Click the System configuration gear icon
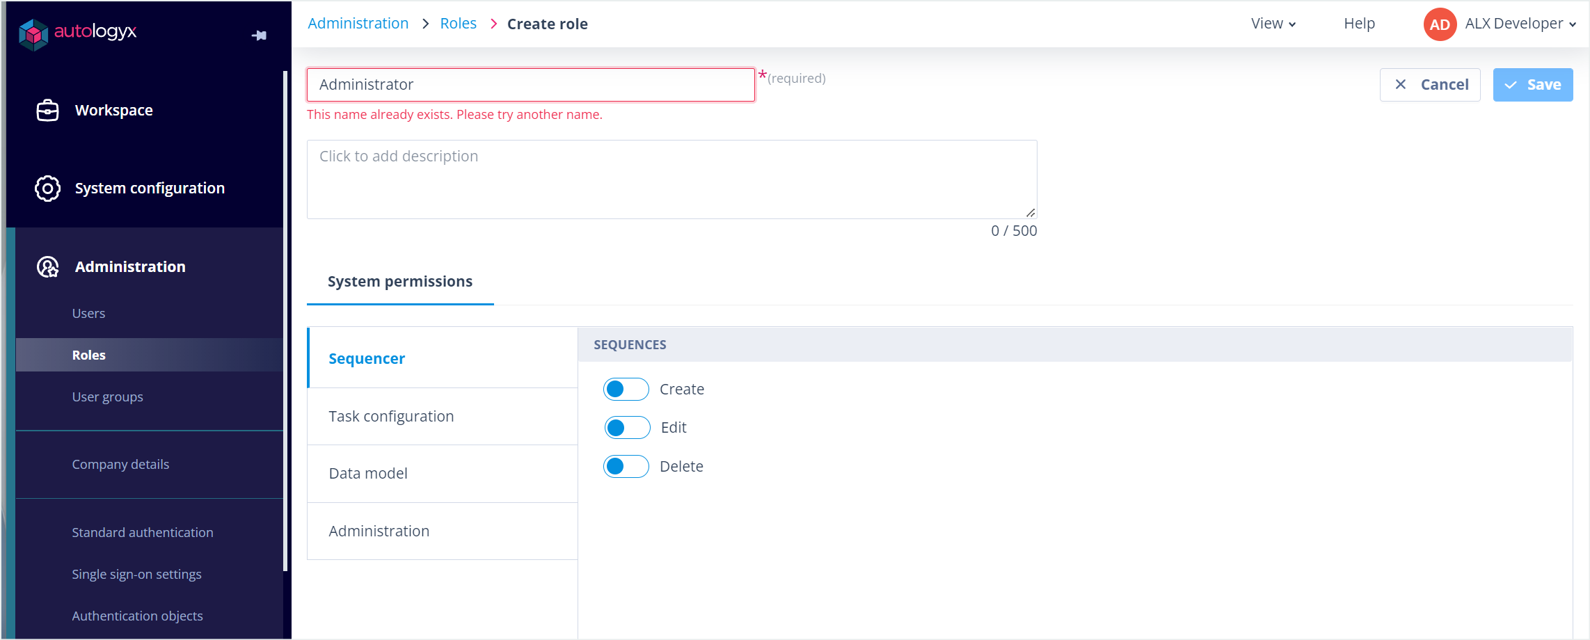 tap(47, 189)
